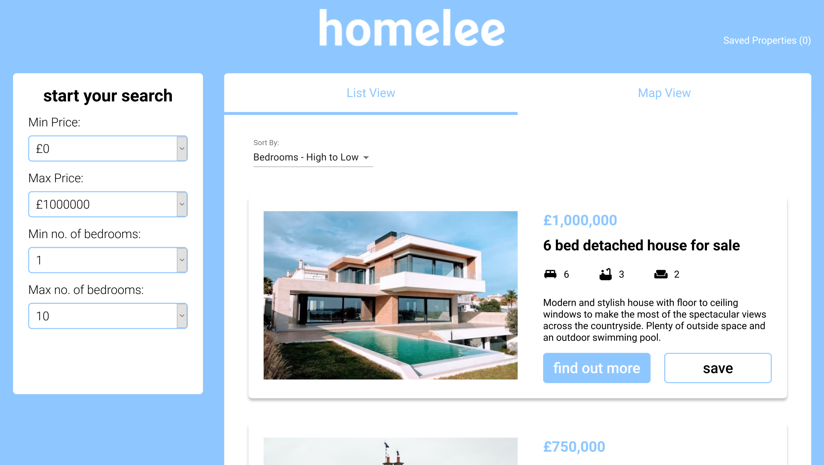Click Max Price input field
824x465 pixels.
click(x=107, y=204)
